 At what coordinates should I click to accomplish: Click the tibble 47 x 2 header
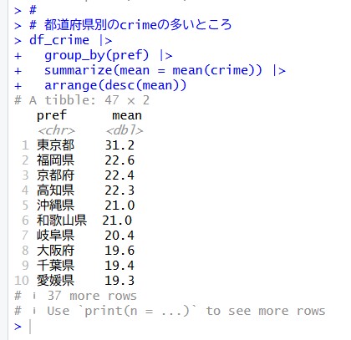(x=82, y=100)
